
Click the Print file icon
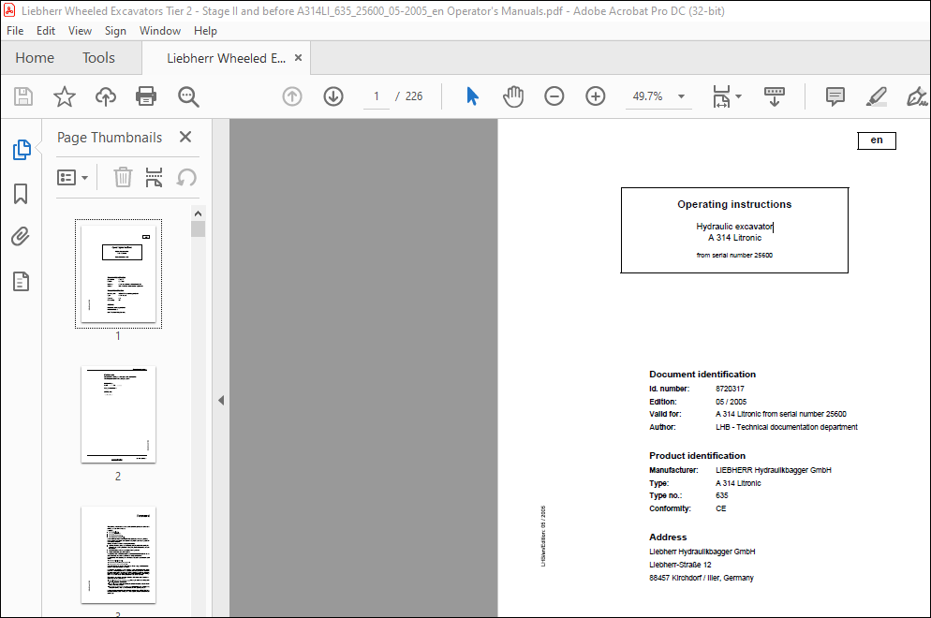pyautogui.click(x=146, y=96)
